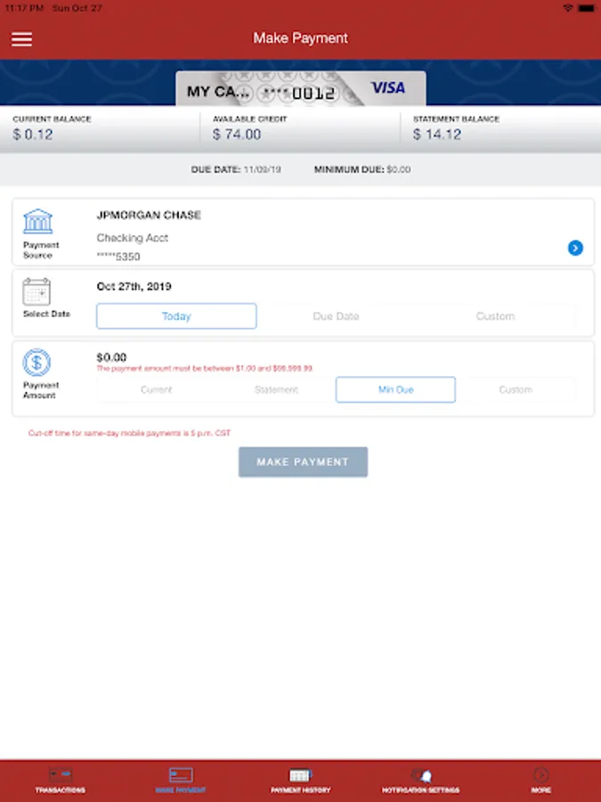
Task: Tap the battery status icon
Action: pyautogui.click(x=586, y=8)
